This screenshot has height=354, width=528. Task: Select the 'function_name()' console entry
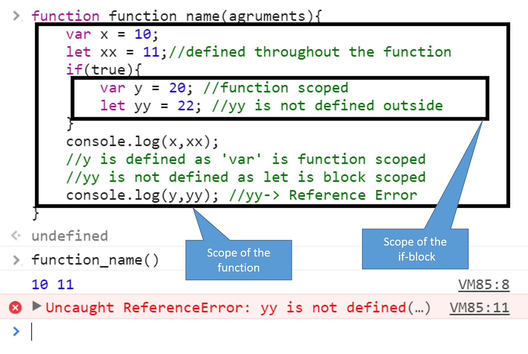click(95, 260)
